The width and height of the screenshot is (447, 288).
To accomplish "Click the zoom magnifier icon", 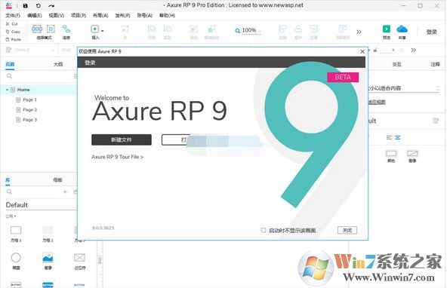I will pos(237,31).
